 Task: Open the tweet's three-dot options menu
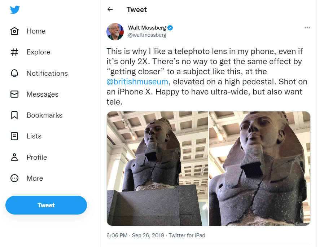307,28
